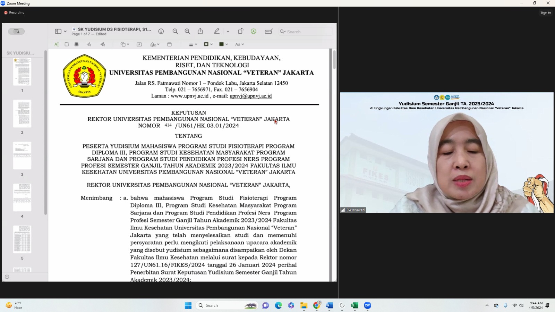The height and width of the screenshot is (312, 555).
Task: Select the Sketch drawing tool
Action: point(89,44)
